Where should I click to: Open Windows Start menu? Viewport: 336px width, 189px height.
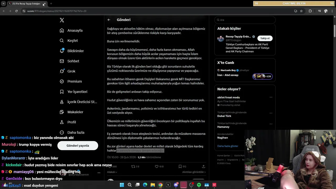coord(122,185)
